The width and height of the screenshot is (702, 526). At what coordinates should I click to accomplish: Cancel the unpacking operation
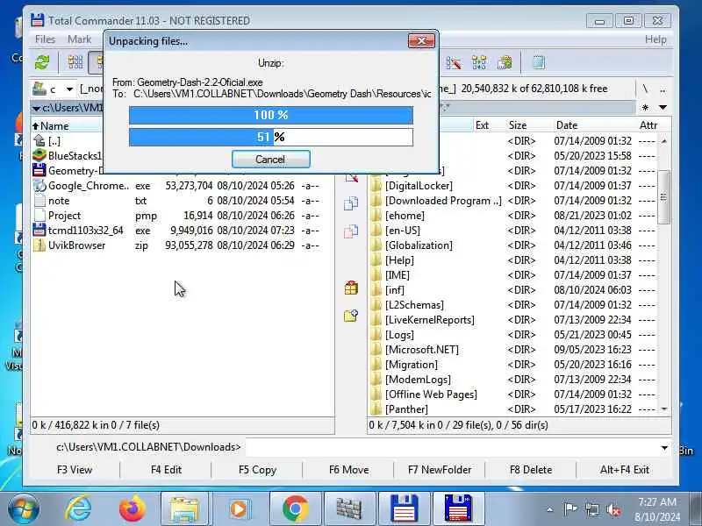[x=270, y=160]
